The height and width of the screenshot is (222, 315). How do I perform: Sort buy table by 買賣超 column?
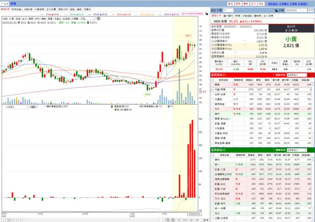click(249, 80)
